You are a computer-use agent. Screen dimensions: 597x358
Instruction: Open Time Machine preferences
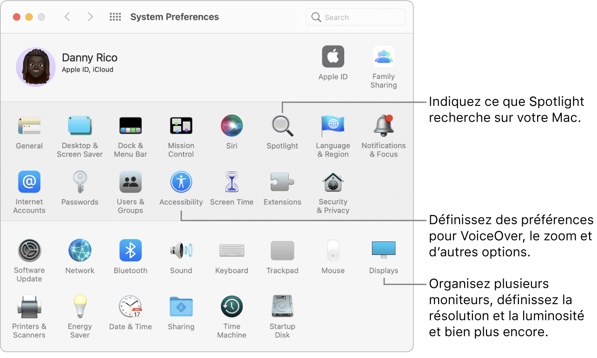[231, 307]
